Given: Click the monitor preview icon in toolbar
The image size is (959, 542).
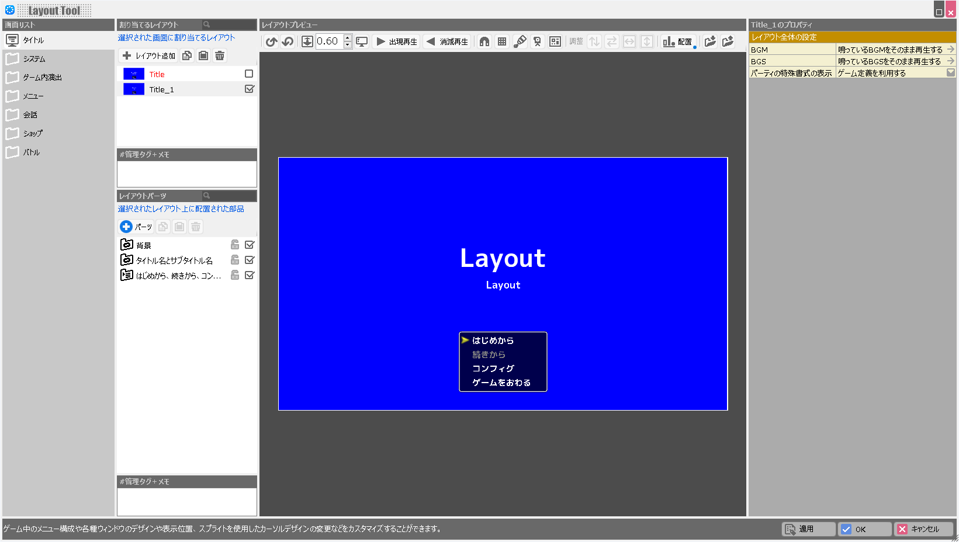Looking at the screenshot, I should point(362,41).
